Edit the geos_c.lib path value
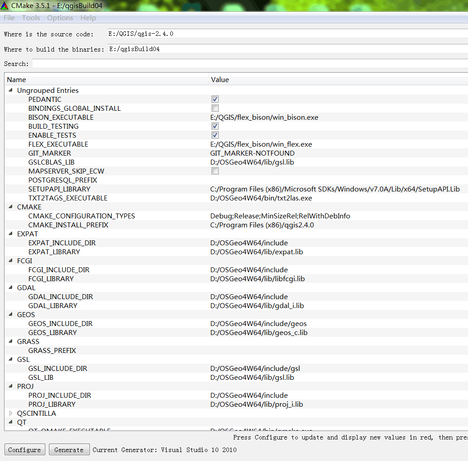 tap(259, 333)
